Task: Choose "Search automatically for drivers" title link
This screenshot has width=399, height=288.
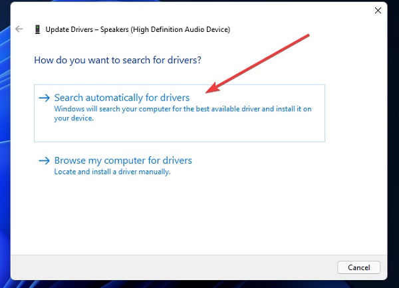Action: tap(122, 98)
